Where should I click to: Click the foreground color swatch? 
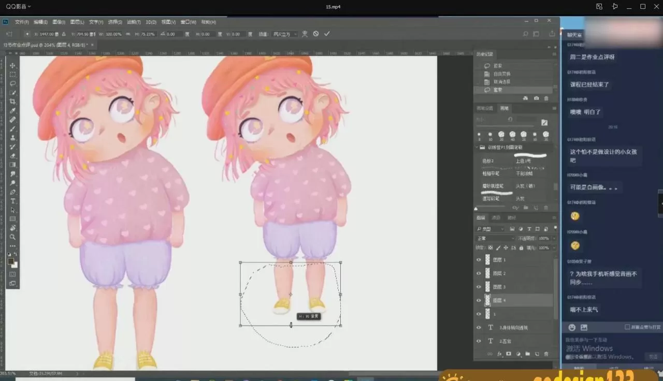click(x=11, y=261)
